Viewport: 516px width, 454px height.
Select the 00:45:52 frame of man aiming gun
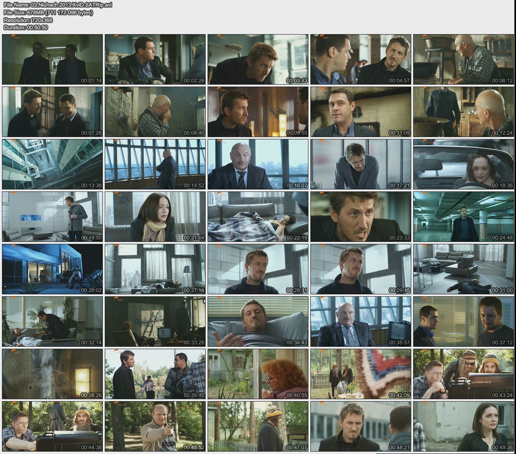coord(155,426)
